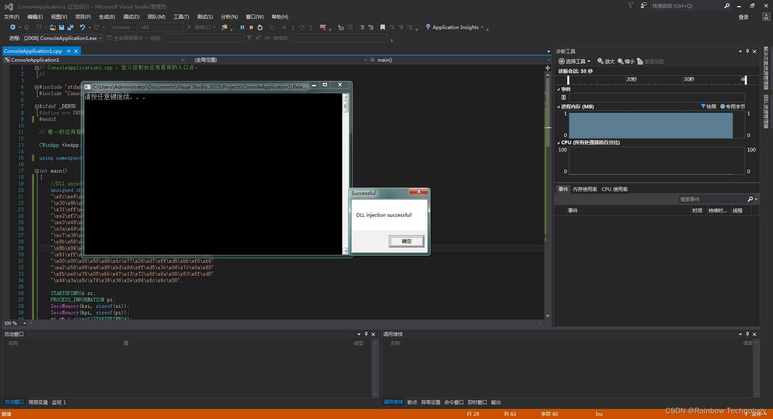Pause debugging with the Break All icon
Image resolution: width=773 pixels, height=419 pixels.
242,27
